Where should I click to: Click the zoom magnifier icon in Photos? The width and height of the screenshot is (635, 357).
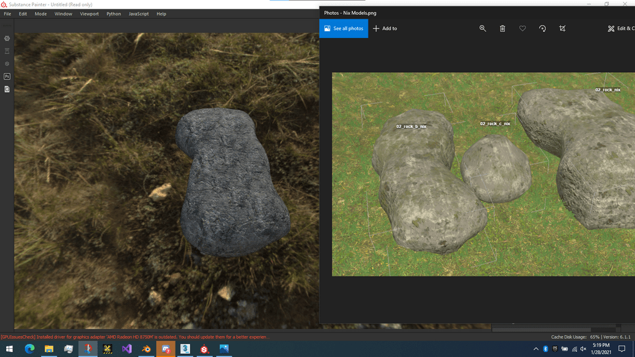coord(482,29)
